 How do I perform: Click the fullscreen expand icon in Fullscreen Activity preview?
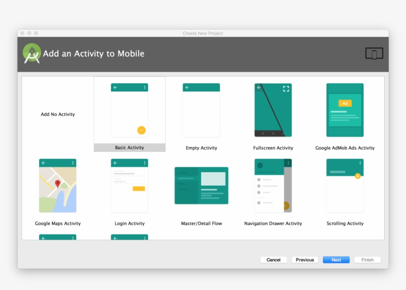tap(286, 89)
